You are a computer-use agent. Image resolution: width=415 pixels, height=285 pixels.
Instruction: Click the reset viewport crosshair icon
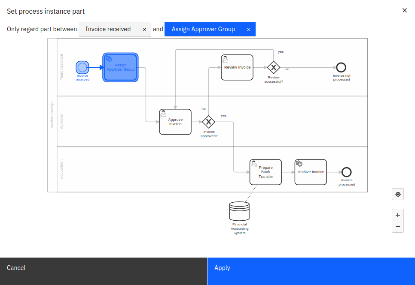point(397,194)
